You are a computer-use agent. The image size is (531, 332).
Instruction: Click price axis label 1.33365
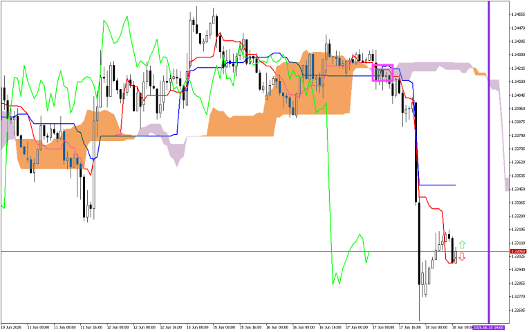pos(519,203)
